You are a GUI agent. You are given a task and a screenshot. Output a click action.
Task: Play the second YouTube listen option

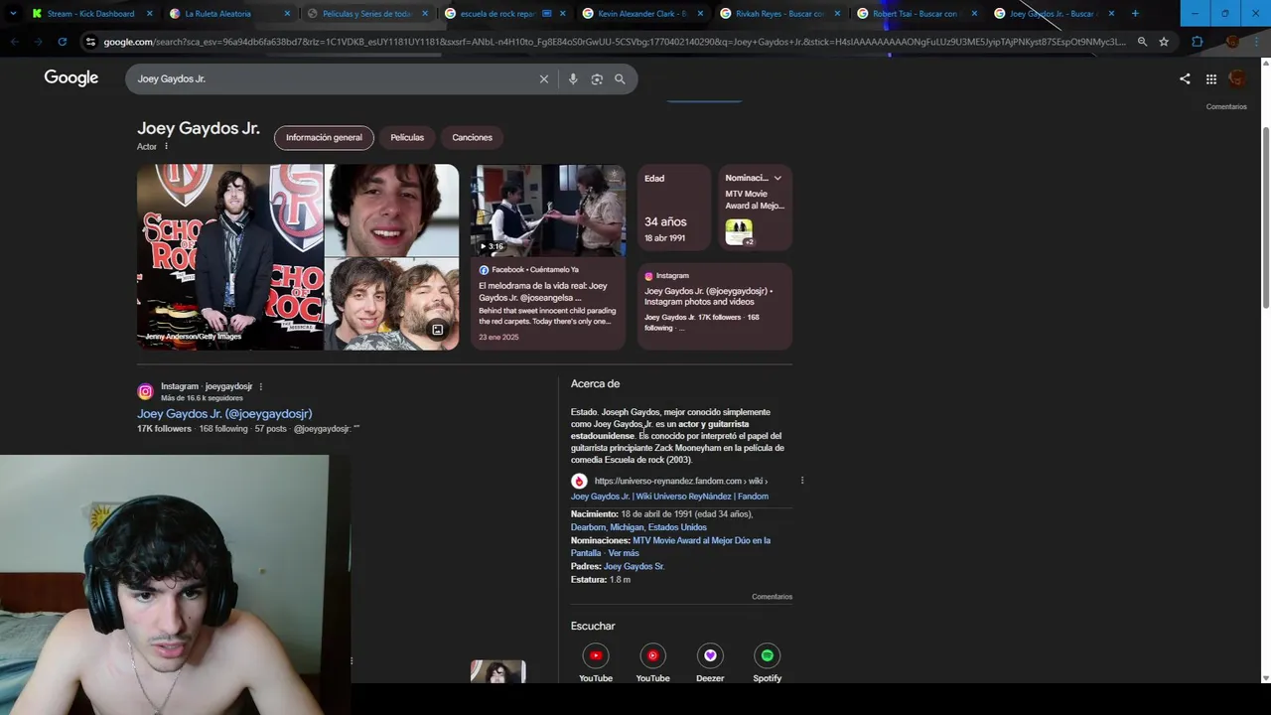coord(652,655)
